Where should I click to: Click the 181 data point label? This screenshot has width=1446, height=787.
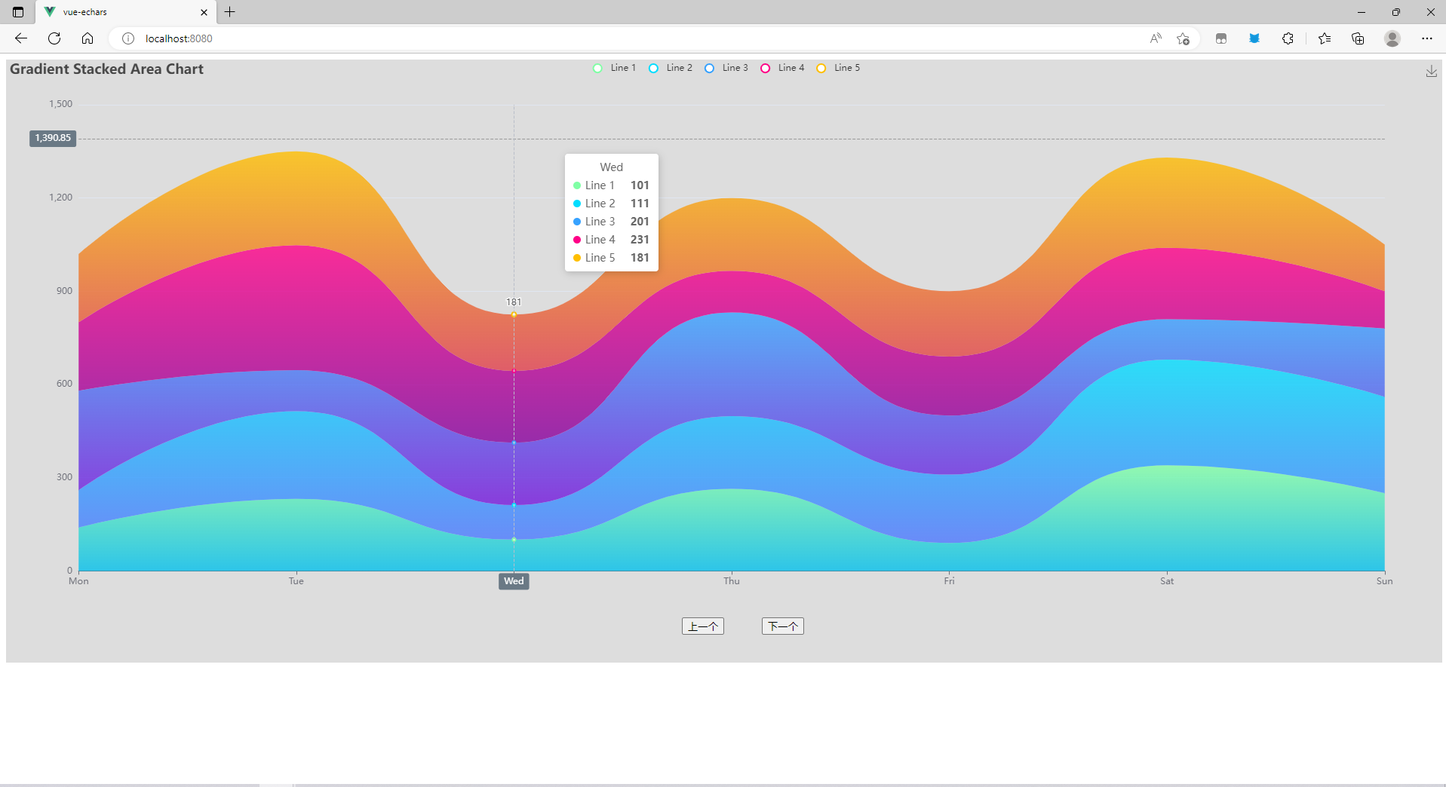click(x=514, y=302)
